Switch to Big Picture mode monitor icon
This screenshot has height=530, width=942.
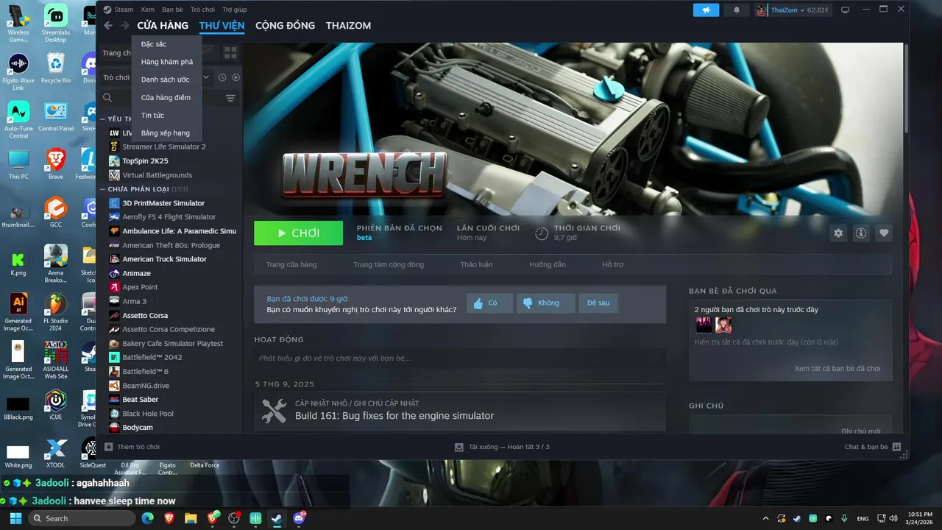(845, 10)
